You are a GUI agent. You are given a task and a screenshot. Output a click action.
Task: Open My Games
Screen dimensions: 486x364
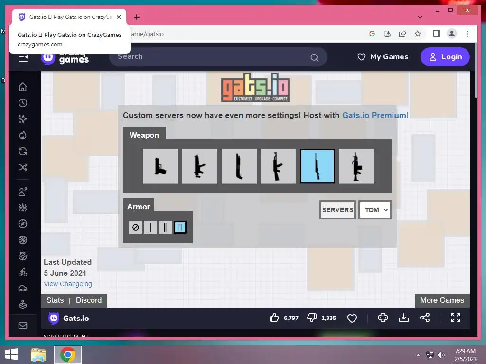383,57
